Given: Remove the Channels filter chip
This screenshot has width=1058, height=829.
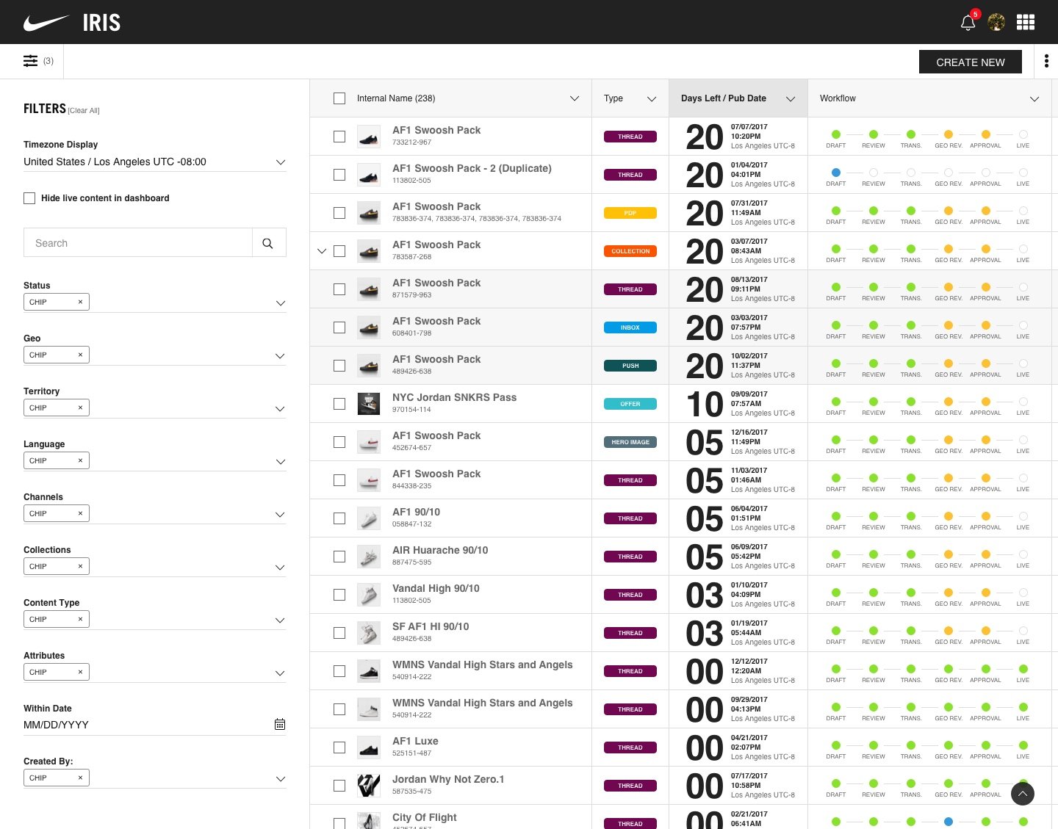Looking at the screenshot, I should click(80, 513).
